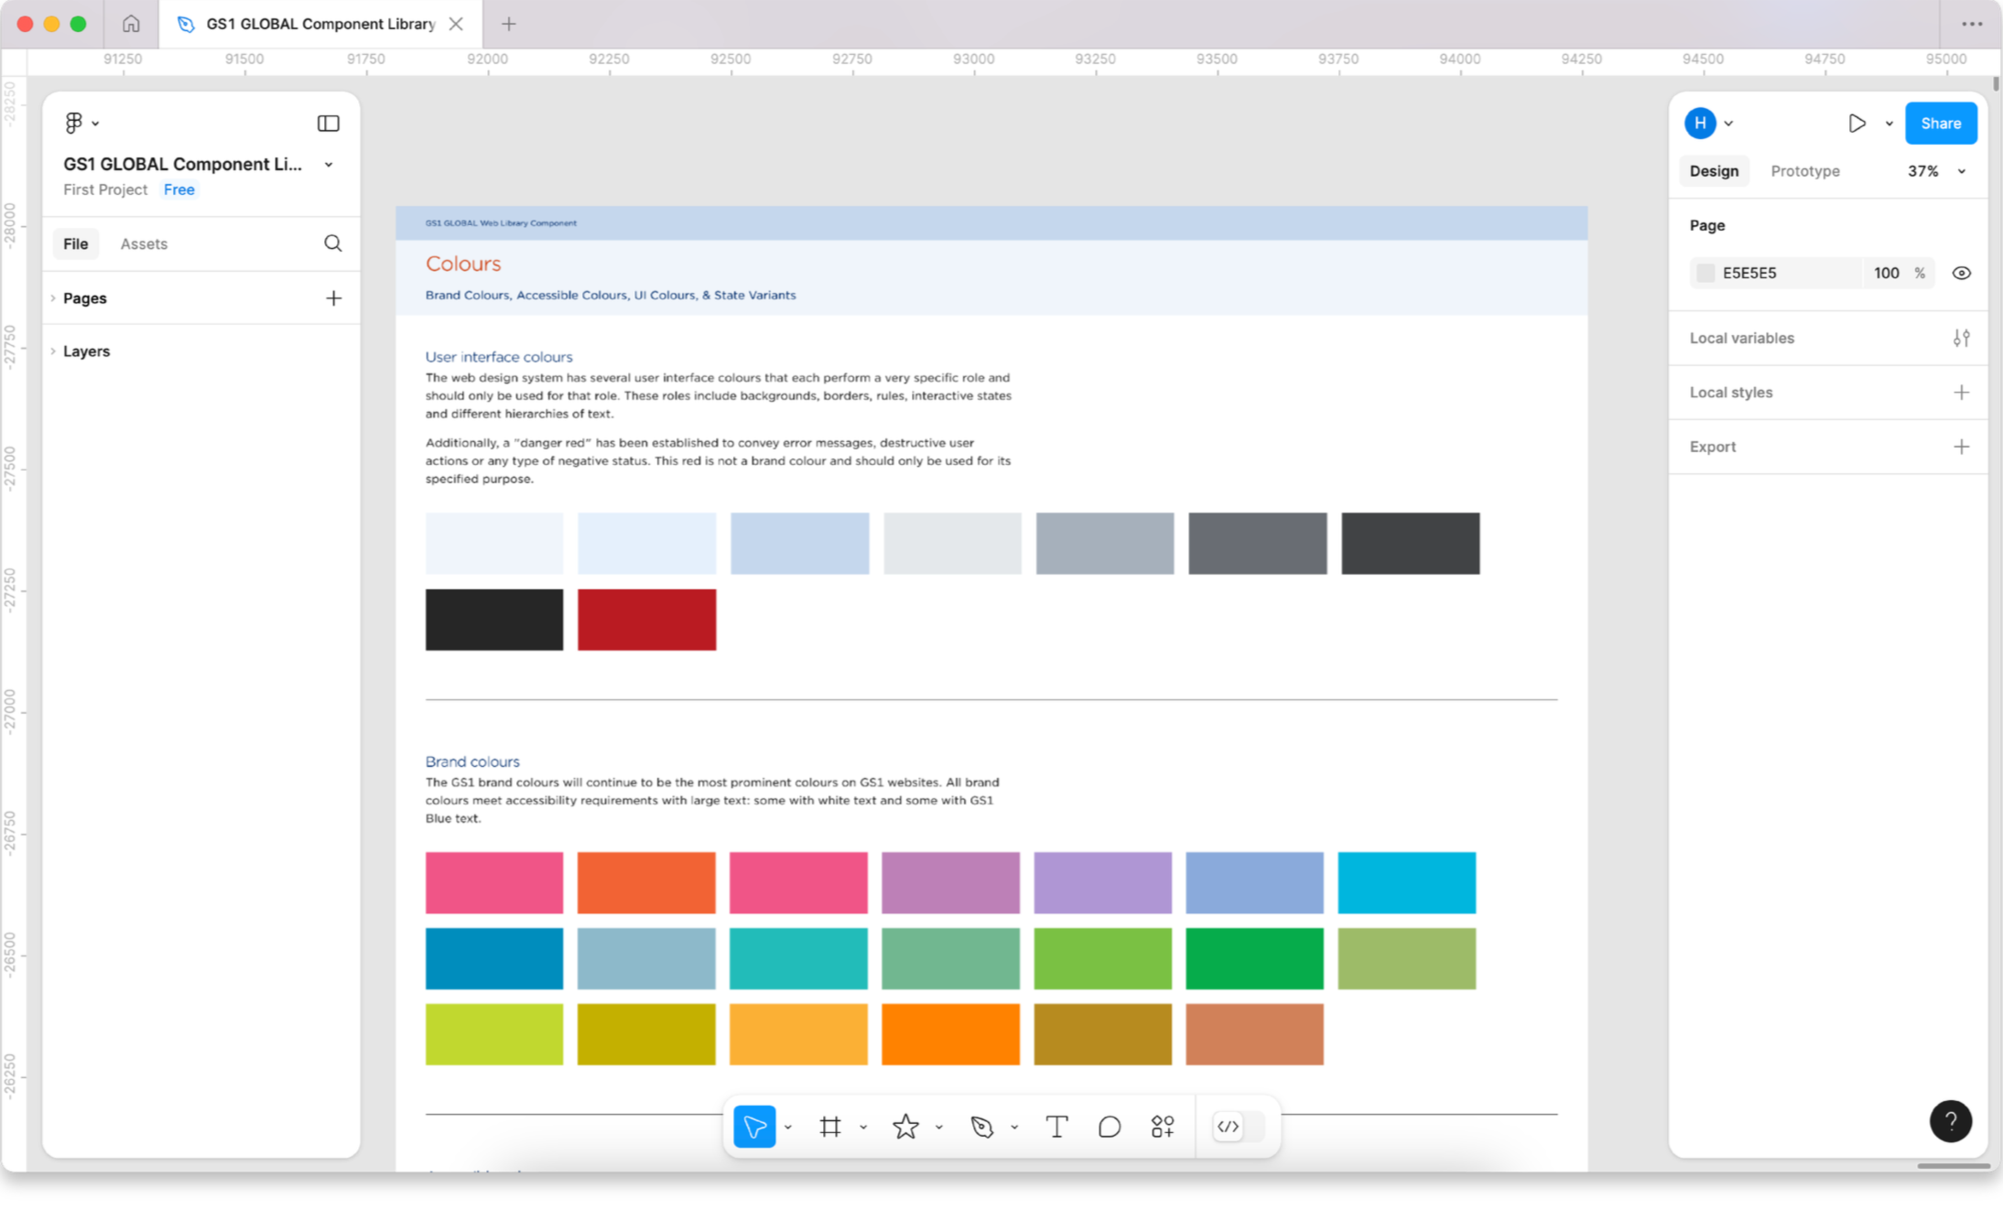This screenshot has width=2003, height=1209.
Task: Open the Actions components tool
Action: 1163,1127
